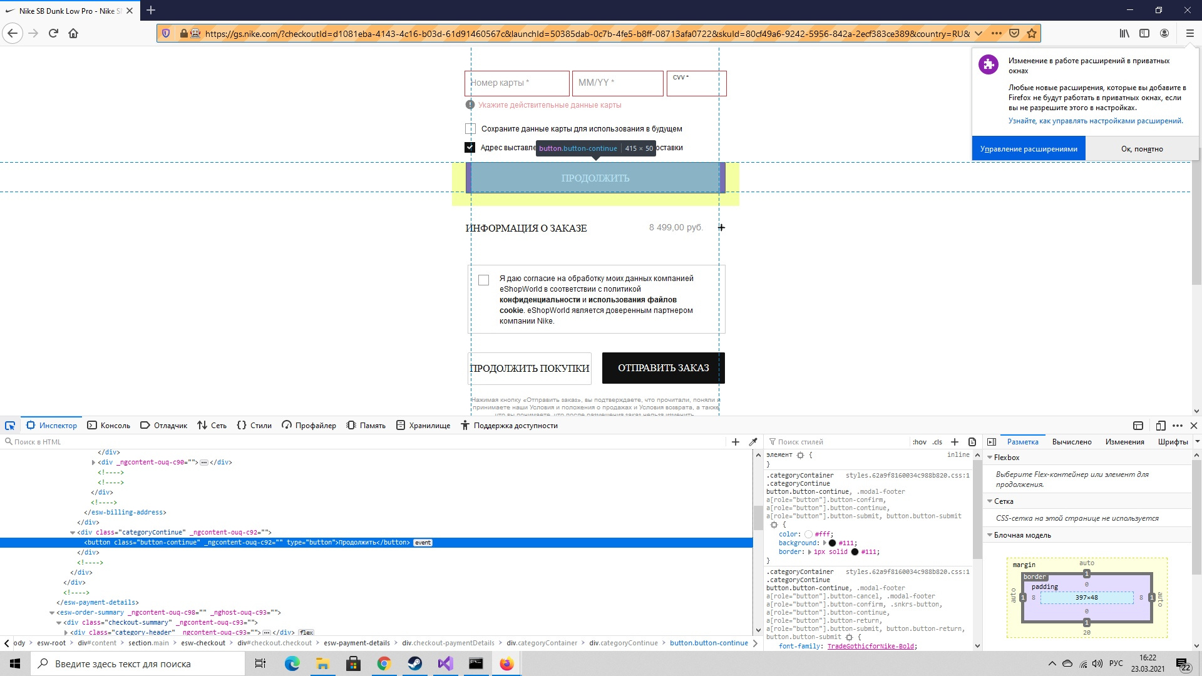The image size is (1202, 676).
Task: Open the Windows Start menu
Action: [15, 663]
